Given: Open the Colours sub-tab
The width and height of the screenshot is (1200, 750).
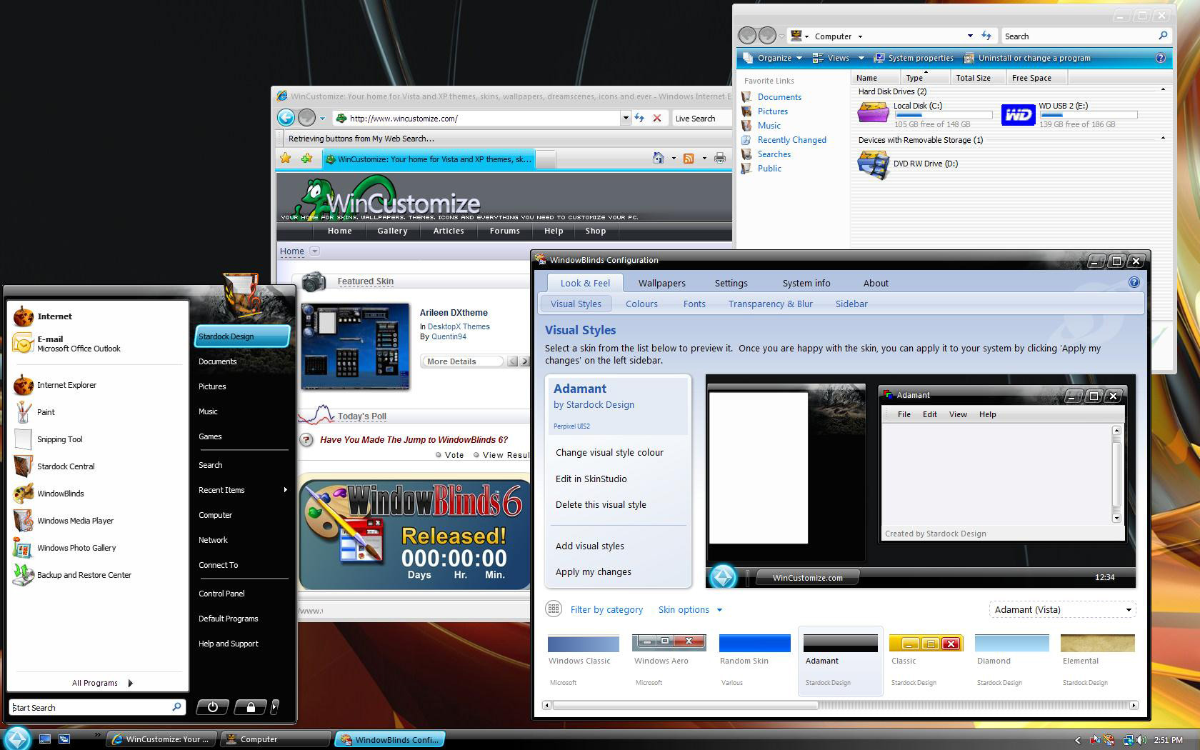Looking at the screenshot, I should 641,304.
